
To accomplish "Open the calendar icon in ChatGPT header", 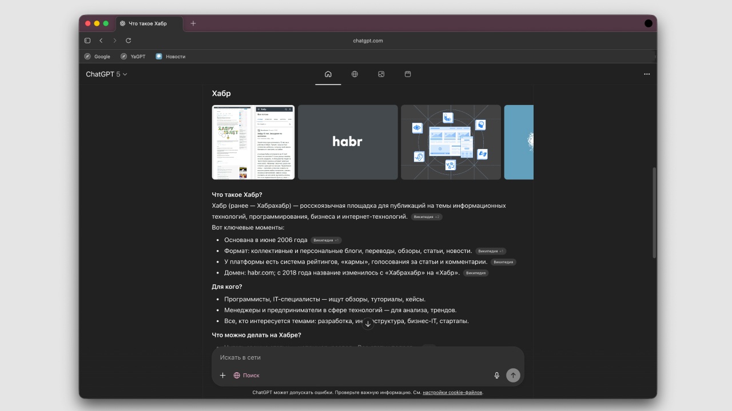I will (408, 74).
